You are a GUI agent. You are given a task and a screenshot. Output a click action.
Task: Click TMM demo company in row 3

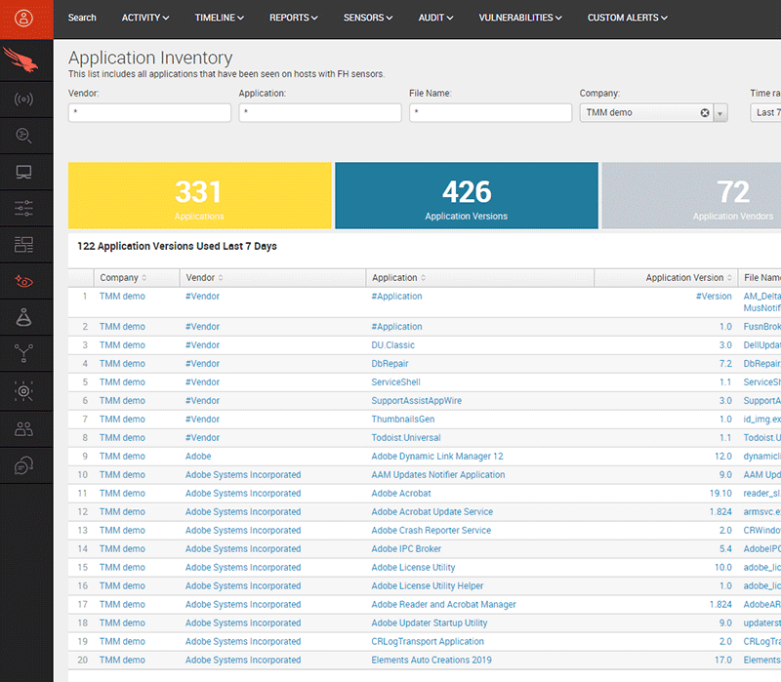click(x=123, y=345)
